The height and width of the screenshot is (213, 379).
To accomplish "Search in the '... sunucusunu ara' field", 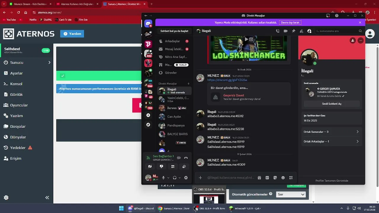I will [x=339, y=31].
